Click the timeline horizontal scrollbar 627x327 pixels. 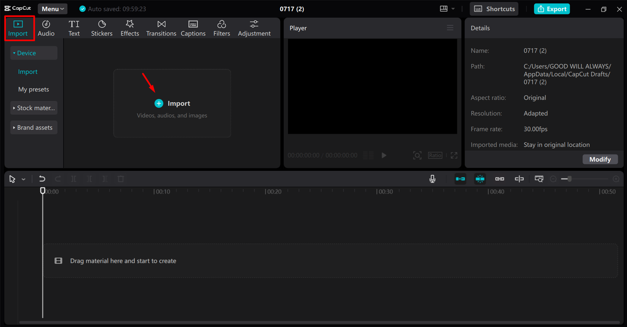click(x=319, y=323)
